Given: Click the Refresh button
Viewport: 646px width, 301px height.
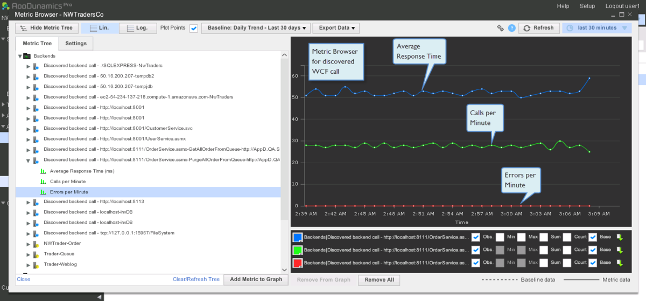Looking at the screenshot, I should 539,28.
